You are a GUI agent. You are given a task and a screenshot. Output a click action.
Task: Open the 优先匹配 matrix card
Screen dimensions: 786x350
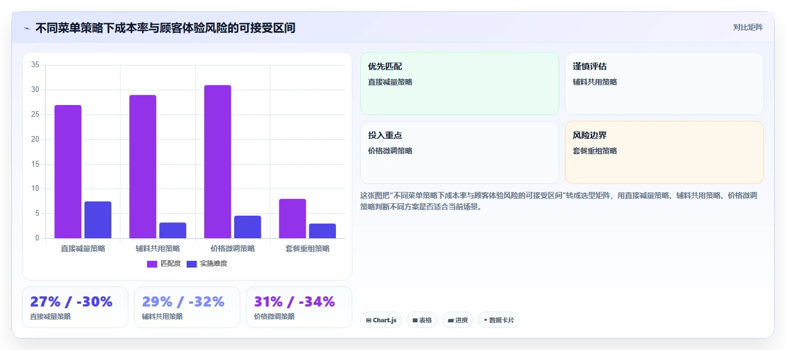[460, 84]
